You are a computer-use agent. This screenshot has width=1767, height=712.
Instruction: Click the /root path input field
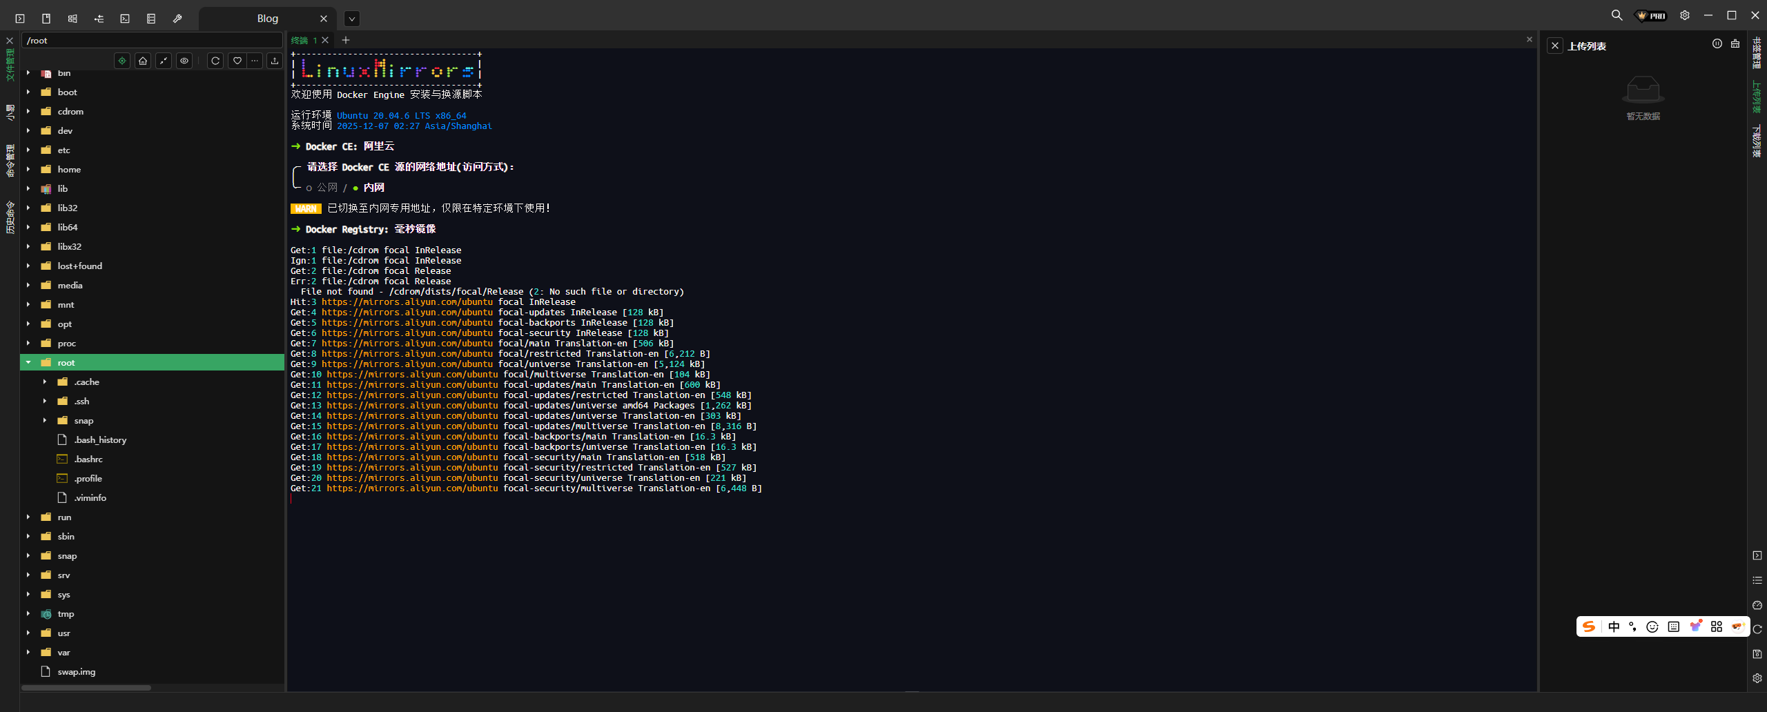point(152,41)
